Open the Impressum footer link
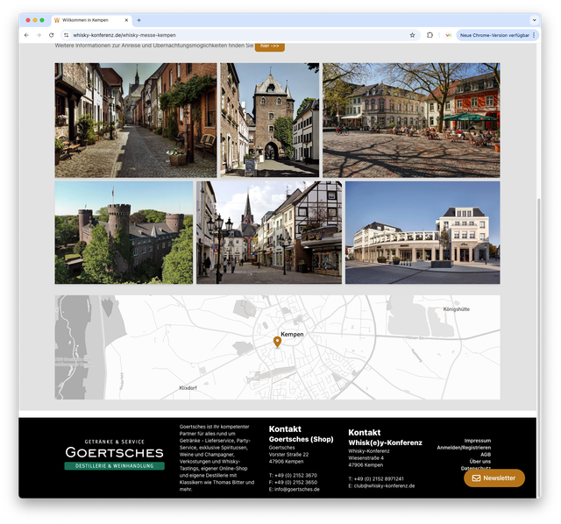 click(477, 440)
